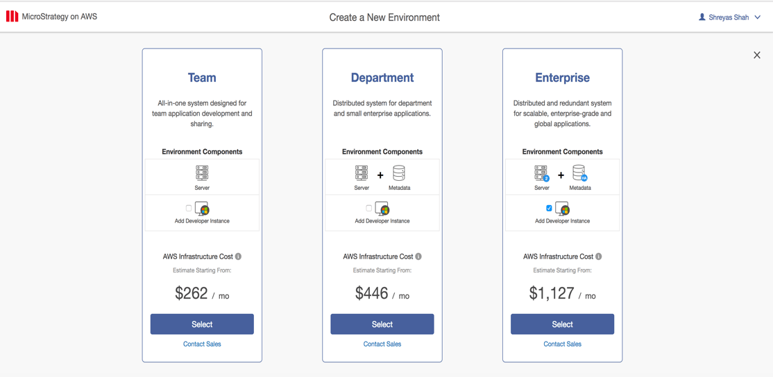Open AWS cost info icon in Team plan
This screenshot has height=377, width=773.
[x=239, y=256]
